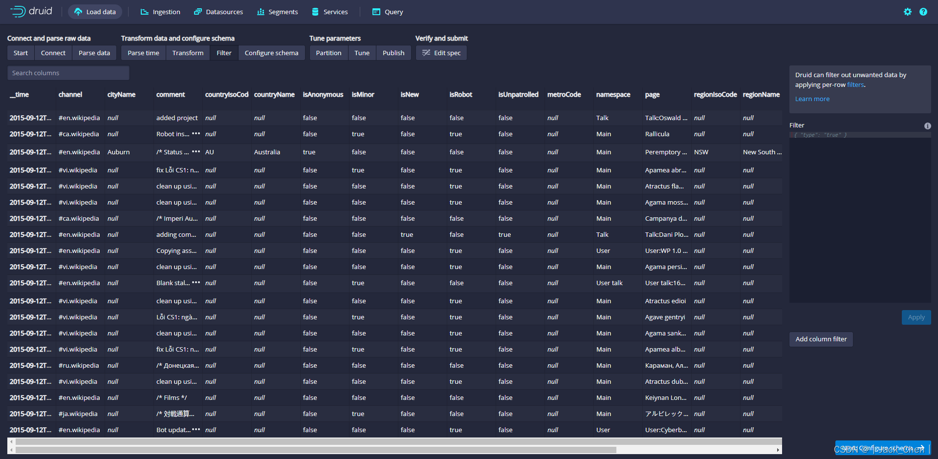Image resolution: width=938 pixels, height=459 pixels.
Task: Go to the Start step
Action: coord(21,53)
